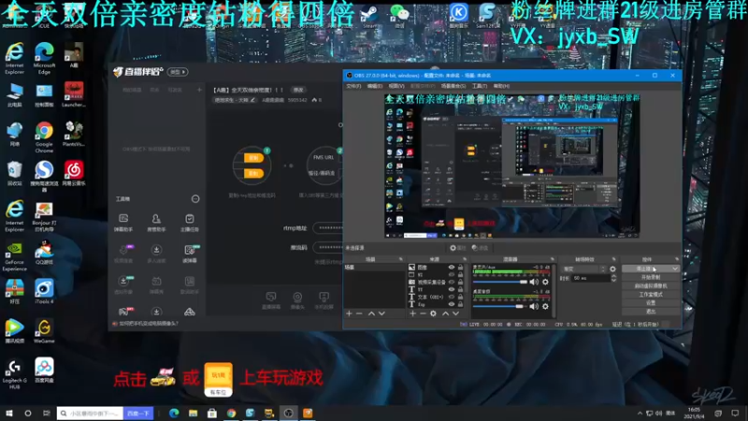
Task: Click the 摄像头 icon in 直播伴侣
Action: 297,300
